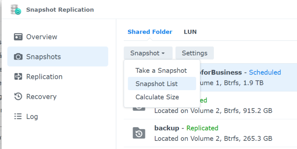Click the partially hidden folder icon above backup
Screen dimensions: 297x149
[x=139, y=109]
